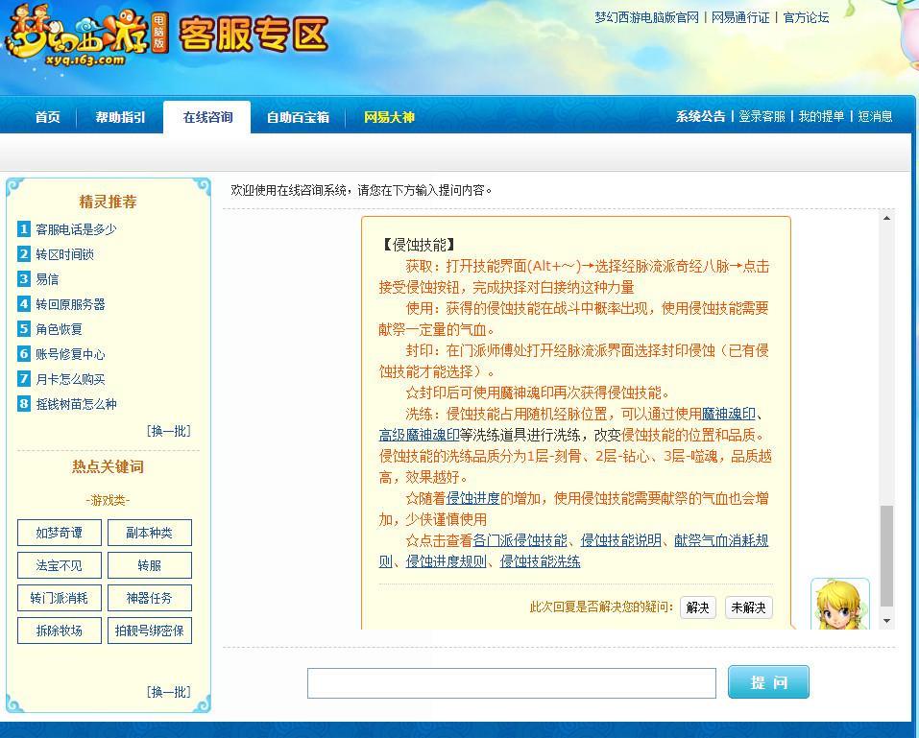This screenshot has width=919, height=738.
Task: Click 换一批 under 精灵推荐
Action: [x=169, y=431]
